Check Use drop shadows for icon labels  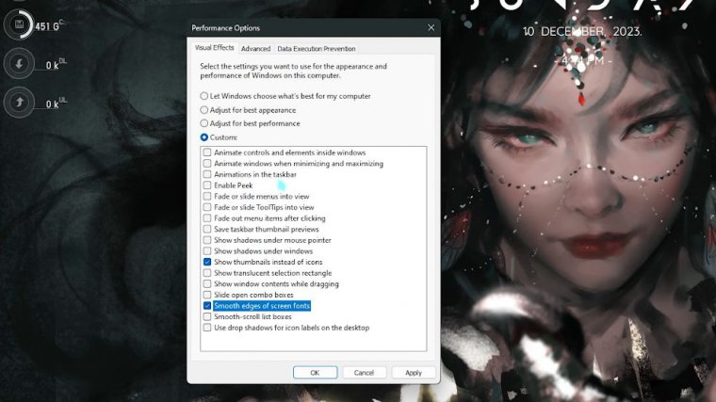(207, 328)
